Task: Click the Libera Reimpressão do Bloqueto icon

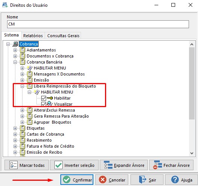Action: pyautogui.click(x=30, y=86)
